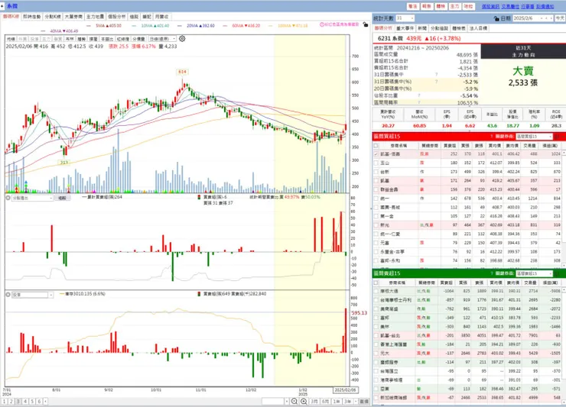This screenshot has width=566, height=407.
Task: Click next-page arrow after page 6
Action: [45, 401]
